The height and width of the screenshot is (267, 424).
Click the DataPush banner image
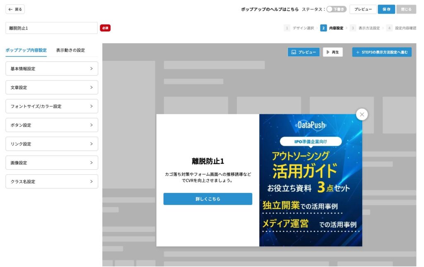click(x=311, y=180)
